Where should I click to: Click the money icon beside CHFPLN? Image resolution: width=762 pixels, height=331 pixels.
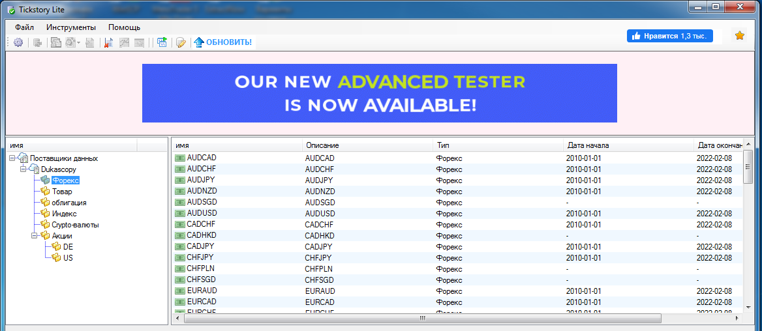pos(180,268)
